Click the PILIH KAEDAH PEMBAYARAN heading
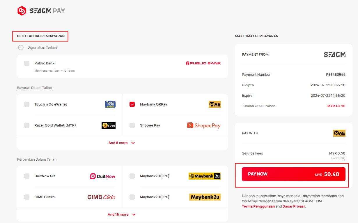 (41, 36)
